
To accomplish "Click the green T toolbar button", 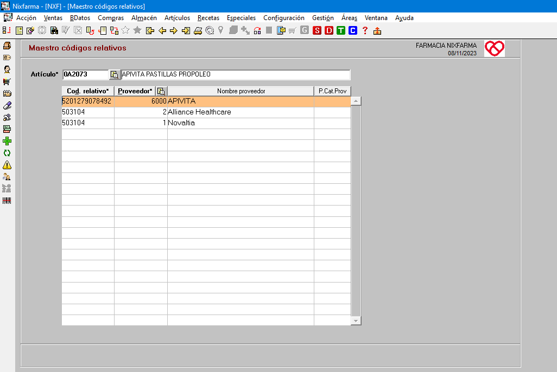I will pos(341,30).
